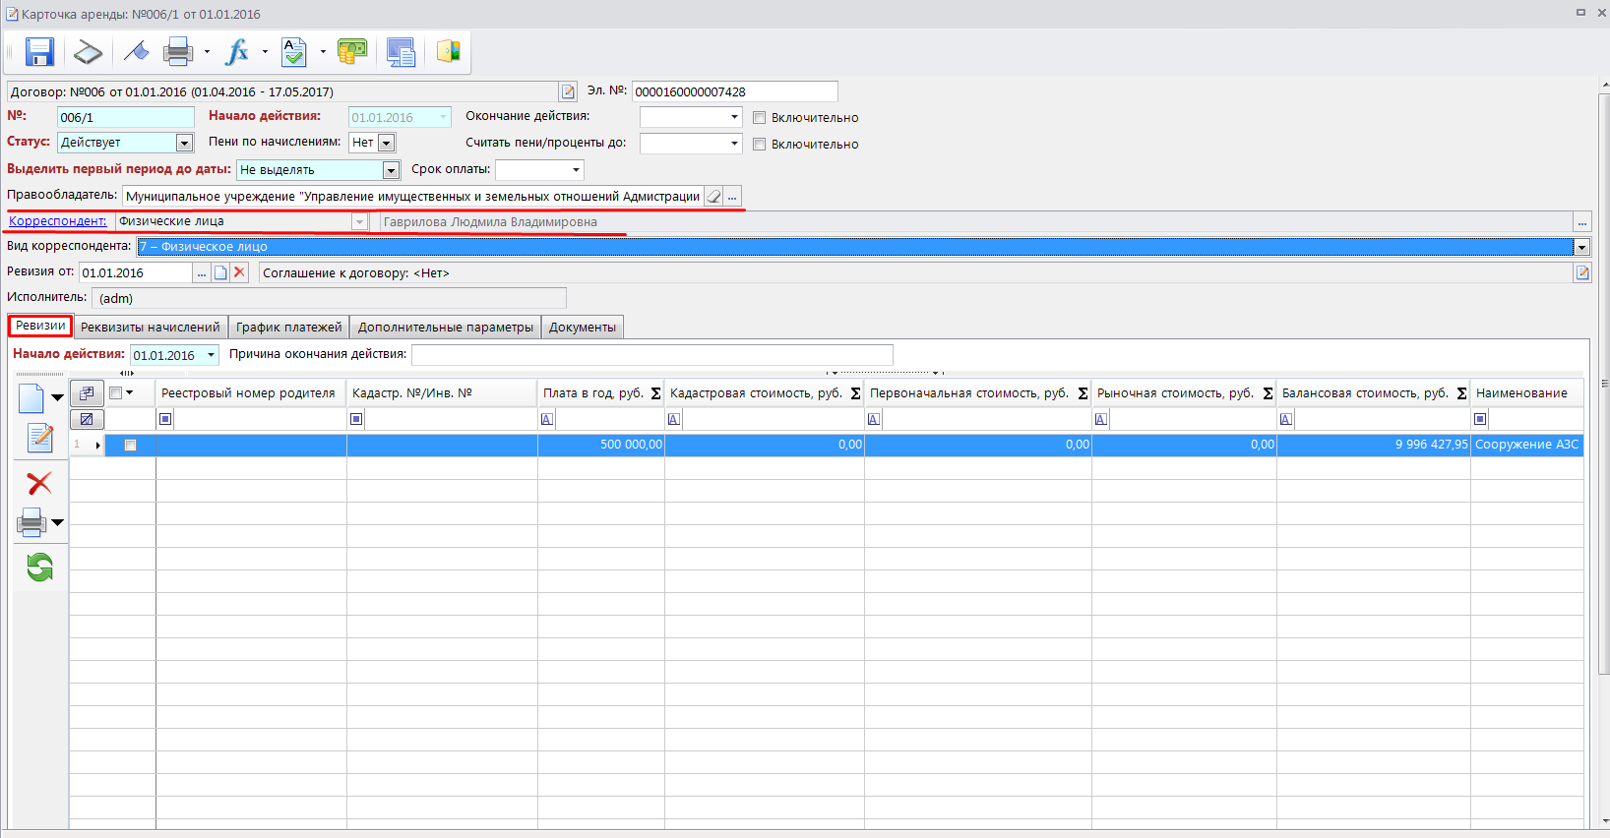Viewport: 1610px width, 838px height.
Task: Click the scanner icon in the toolbar
Action: (x=88, y=52)
